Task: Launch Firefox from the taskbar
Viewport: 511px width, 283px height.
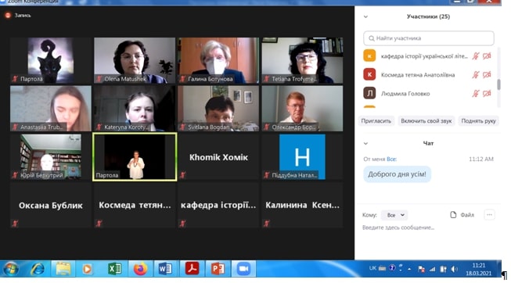Action: point(140,269)
